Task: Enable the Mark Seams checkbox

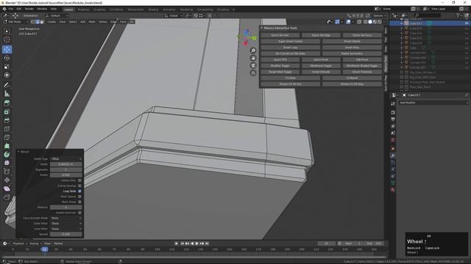Action: [79, 197]
